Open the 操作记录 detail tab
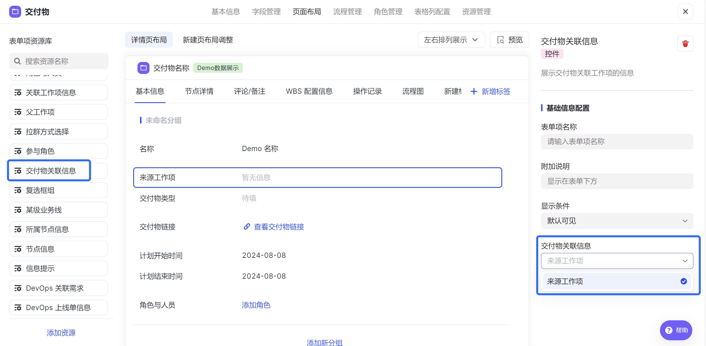This screenshot has height=346, width=706. tap(367, 91)
